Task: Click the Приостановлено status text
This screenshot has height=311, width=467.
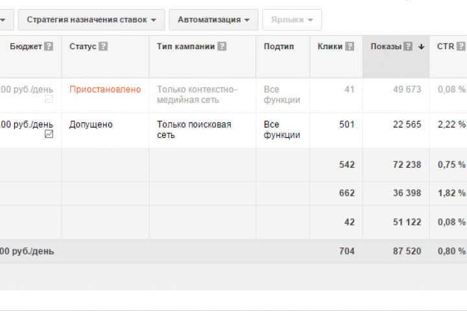Action: click(x=104, y=89)
